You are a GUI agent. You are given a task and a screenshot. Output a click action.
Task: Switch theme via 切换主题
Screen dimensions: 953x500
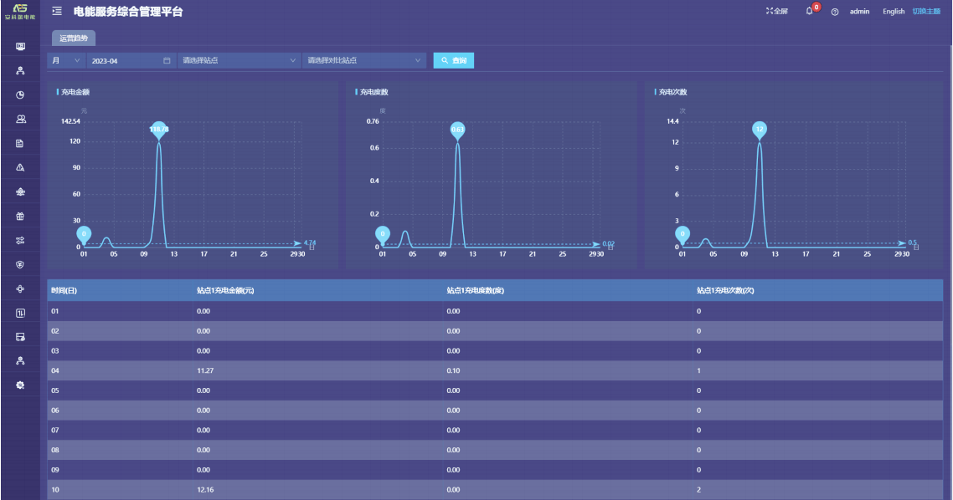tap(925, 12)
